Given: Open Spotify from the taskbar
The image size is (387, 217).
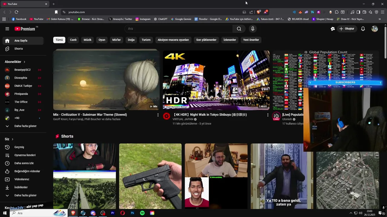Looking at the screenshot, I should click(x=142, y=213).
